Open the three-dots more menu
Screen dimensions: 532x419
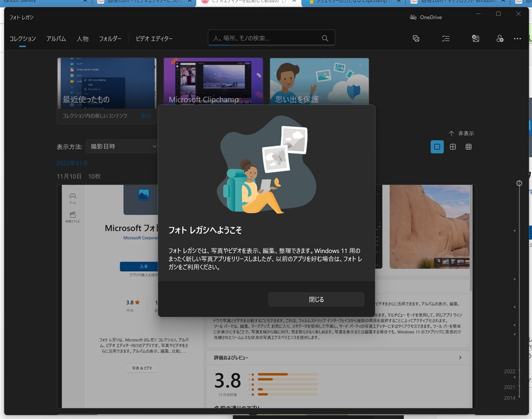tap(517, 38)
